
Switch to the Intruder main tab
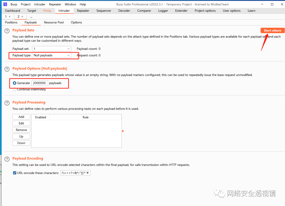pyautogui.click(x=64, y=11)
